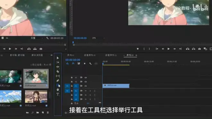The width and height of the screenshot is (212, 119).
Task: Click the program monitor scrubber playhead
Action: 73,43
